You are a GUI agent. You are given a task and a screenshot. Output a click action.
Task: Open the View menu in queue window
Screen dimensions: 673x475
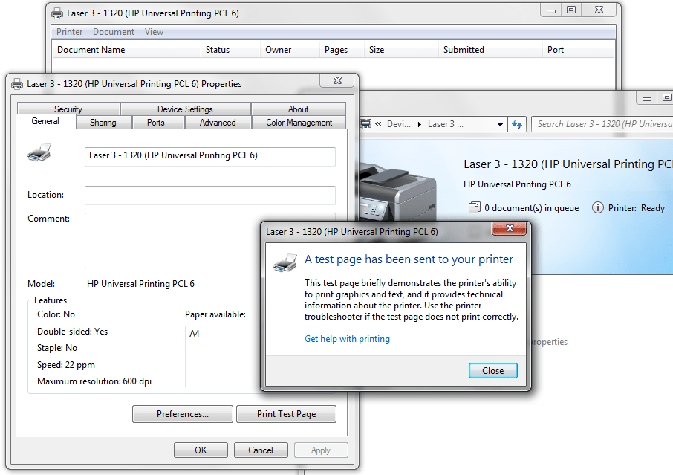(154, 32)
